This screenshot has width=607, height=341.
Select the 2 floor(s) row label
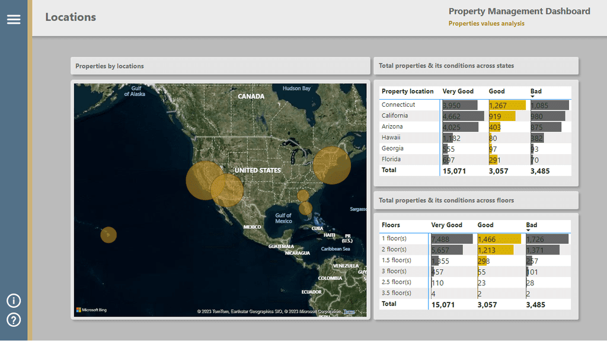point(394,249)
